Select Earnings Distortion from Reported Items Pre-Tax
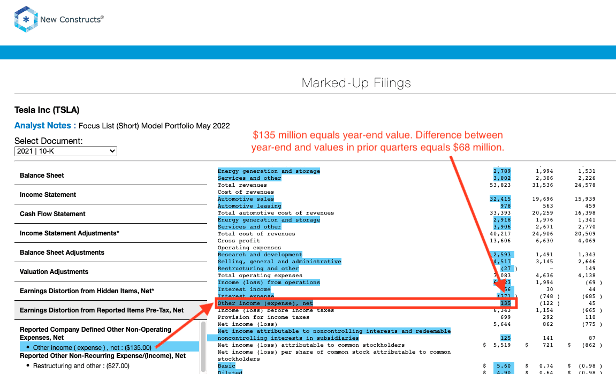 pyautogui.click(x=102, y=310)
